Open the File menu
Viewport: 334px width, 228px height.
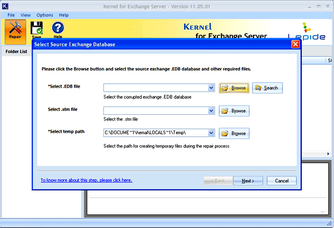[x=11, y=15]
